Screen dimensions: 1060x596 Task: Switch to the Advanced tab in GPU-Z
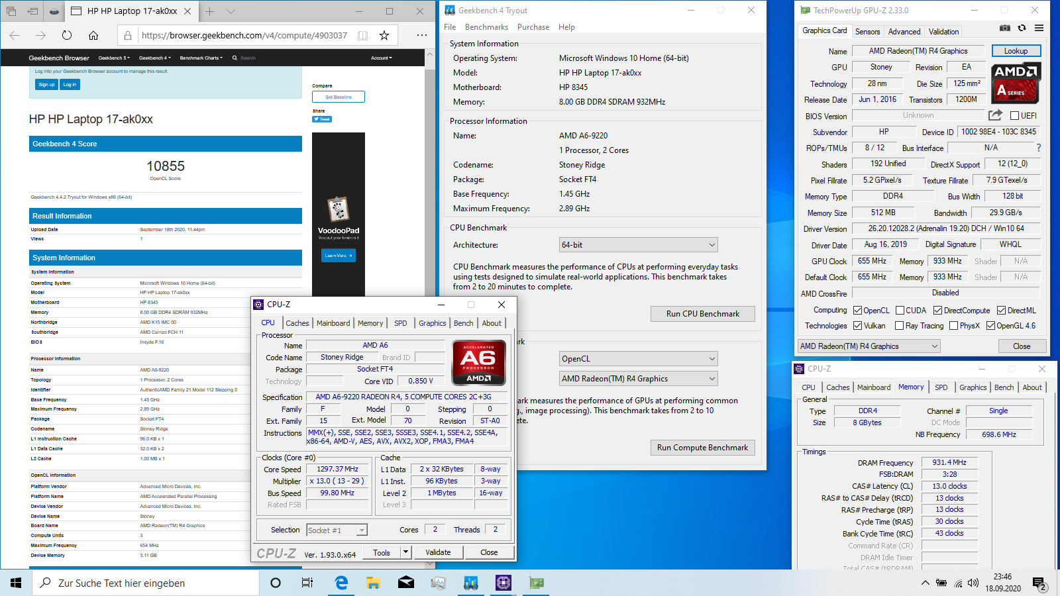tap(904, 31)
